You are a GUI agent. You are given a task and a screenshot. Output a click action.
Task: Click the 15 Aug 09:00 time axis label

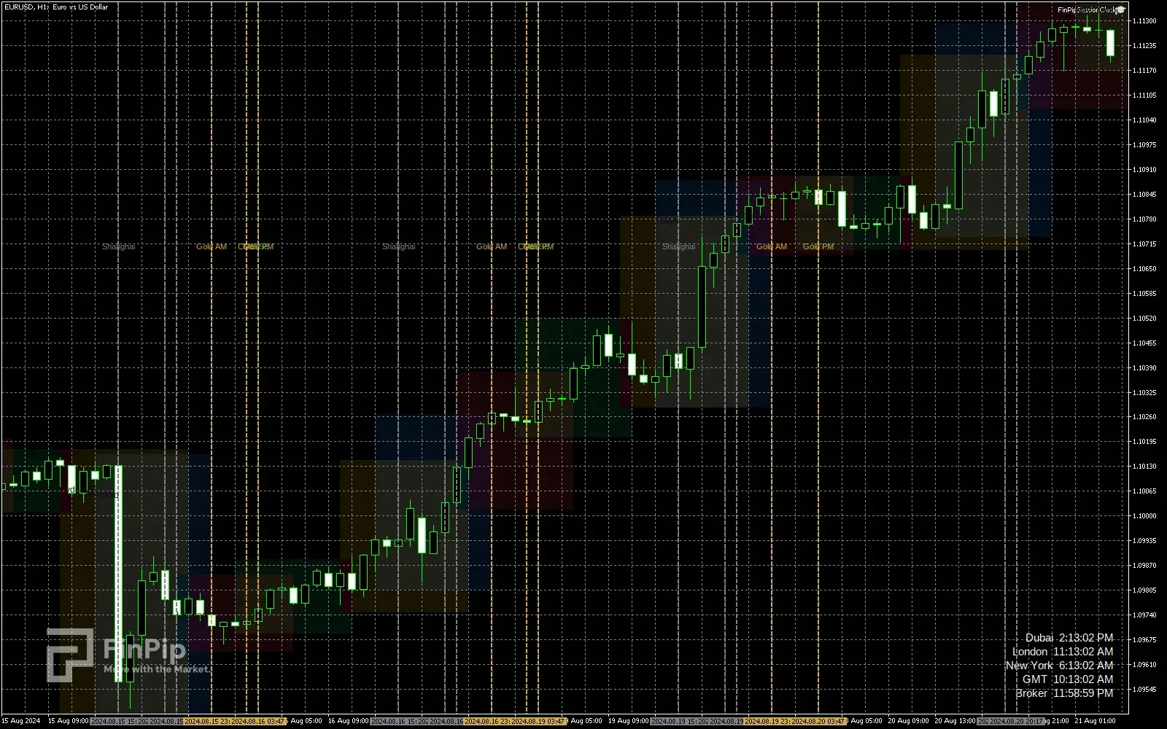(x=68, y=721)
